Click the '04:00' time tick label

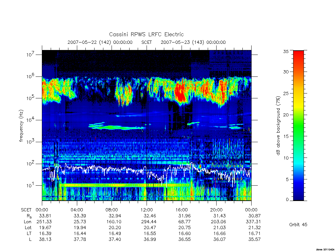click(77, 210)
